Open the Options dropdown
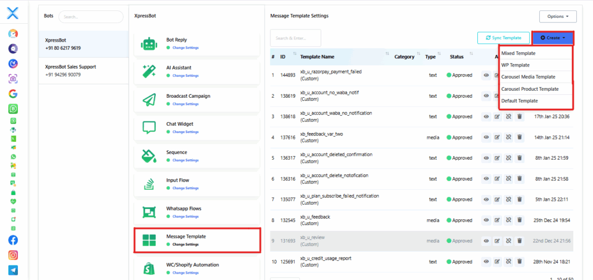Viewport: 593px width, 280px height. pyautogui.click(x=557, y=16)
